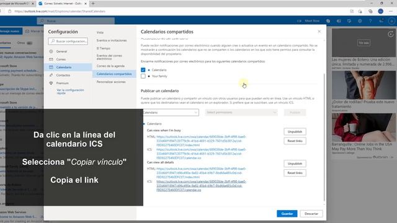Open ICS link under Can view when I'm busy
This screenshot has width=397, height=223.
point(201,154)
